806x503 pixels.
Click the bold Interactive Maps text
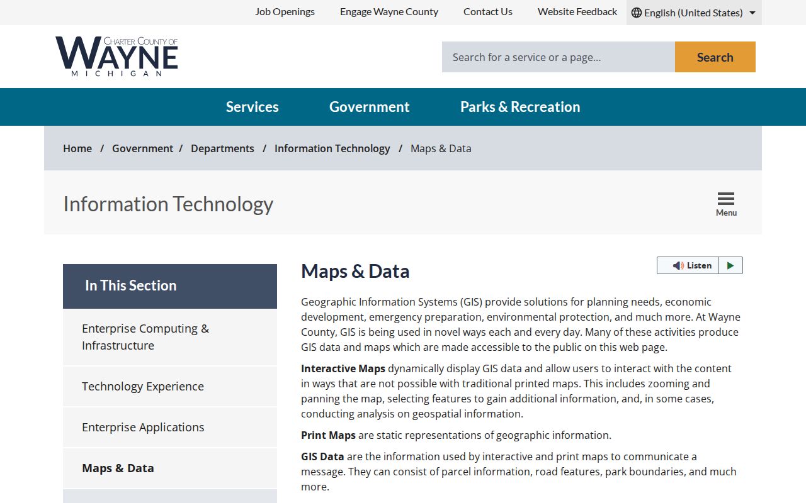point(343,368)
